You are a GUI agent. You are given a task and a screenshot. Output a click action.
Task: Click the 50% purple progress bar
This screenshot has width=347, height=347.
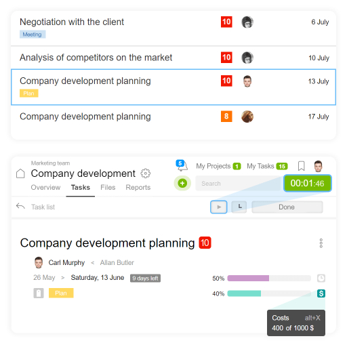(x=269, y=278)
